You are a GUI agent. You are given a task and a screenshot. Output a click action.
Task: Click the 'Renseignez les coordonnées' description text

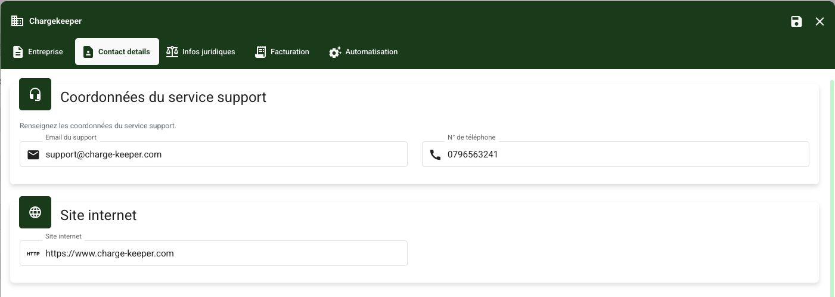click(x=98, y=126)
